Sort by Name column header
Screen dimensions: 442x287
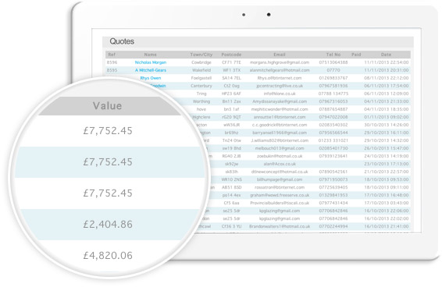click(x=150, y=55)
